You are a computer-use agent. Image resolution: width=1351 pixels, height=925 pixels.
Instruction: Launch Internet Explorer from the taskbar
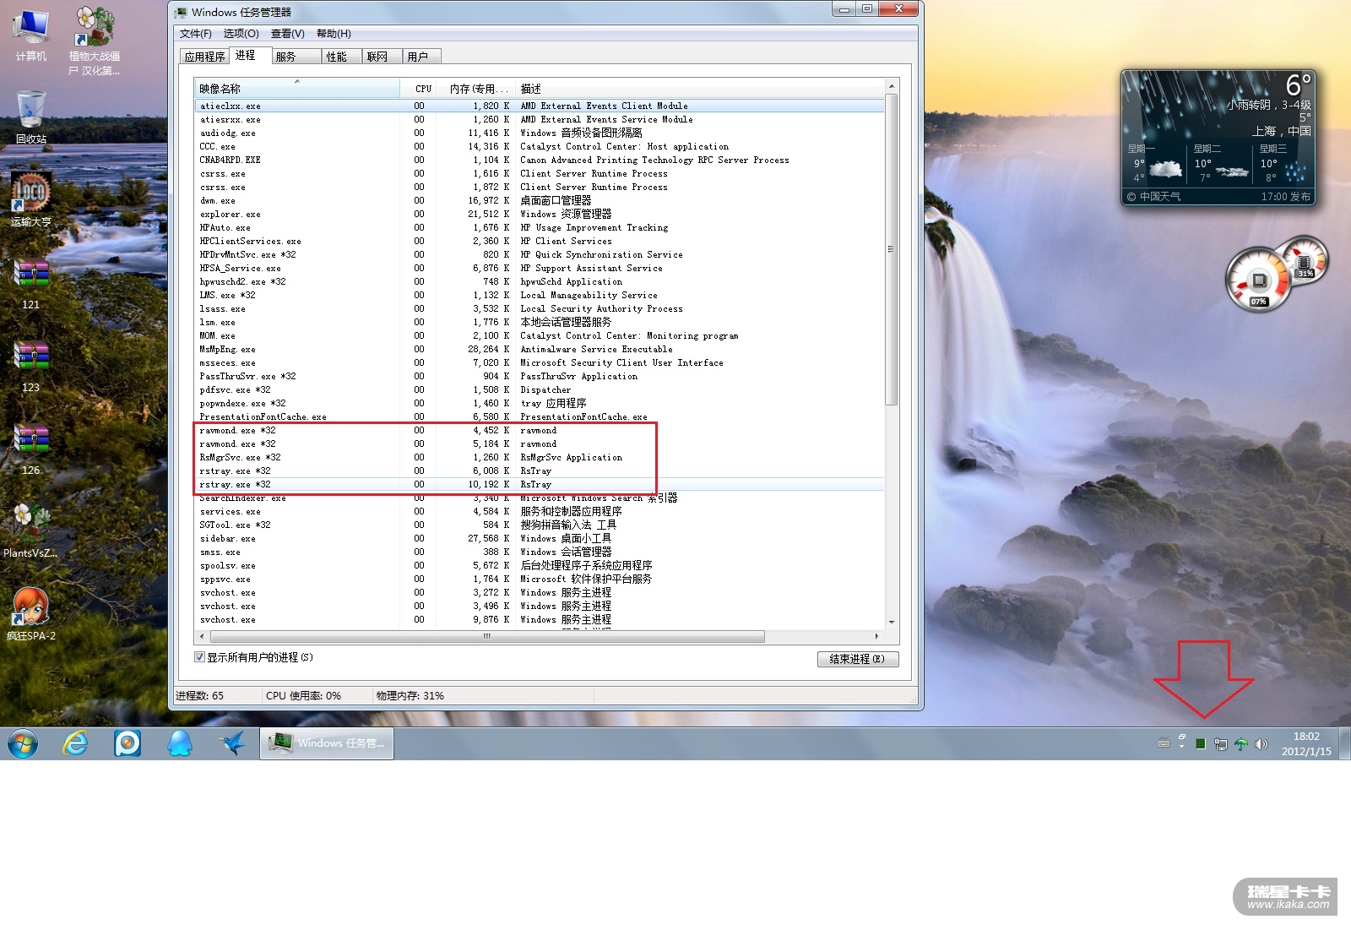[x=76, y=743]
